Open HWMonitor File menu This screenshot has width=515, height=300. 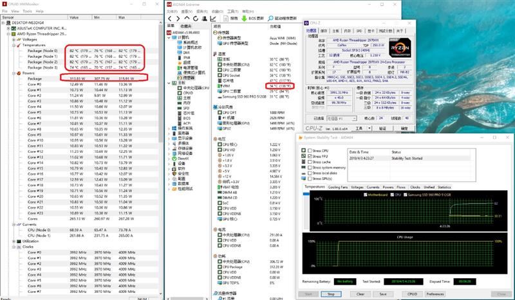[x=5, y=11]
